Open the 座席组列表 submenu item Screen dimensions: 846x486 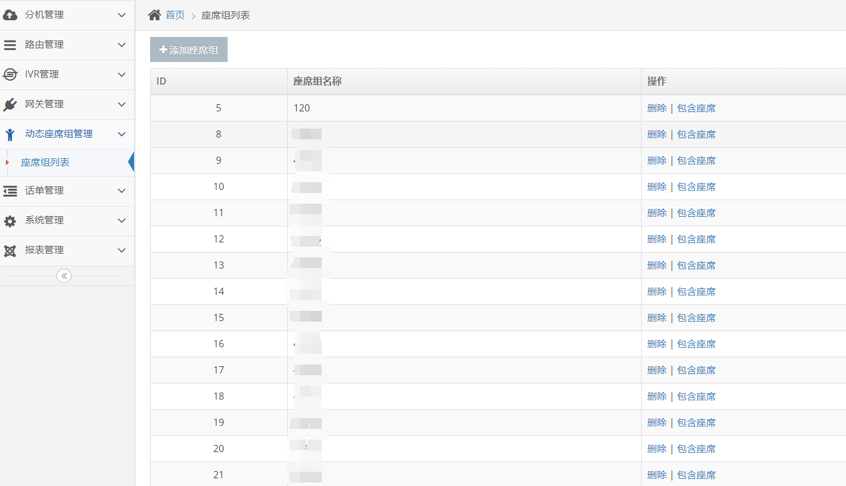tap(45, 163)
